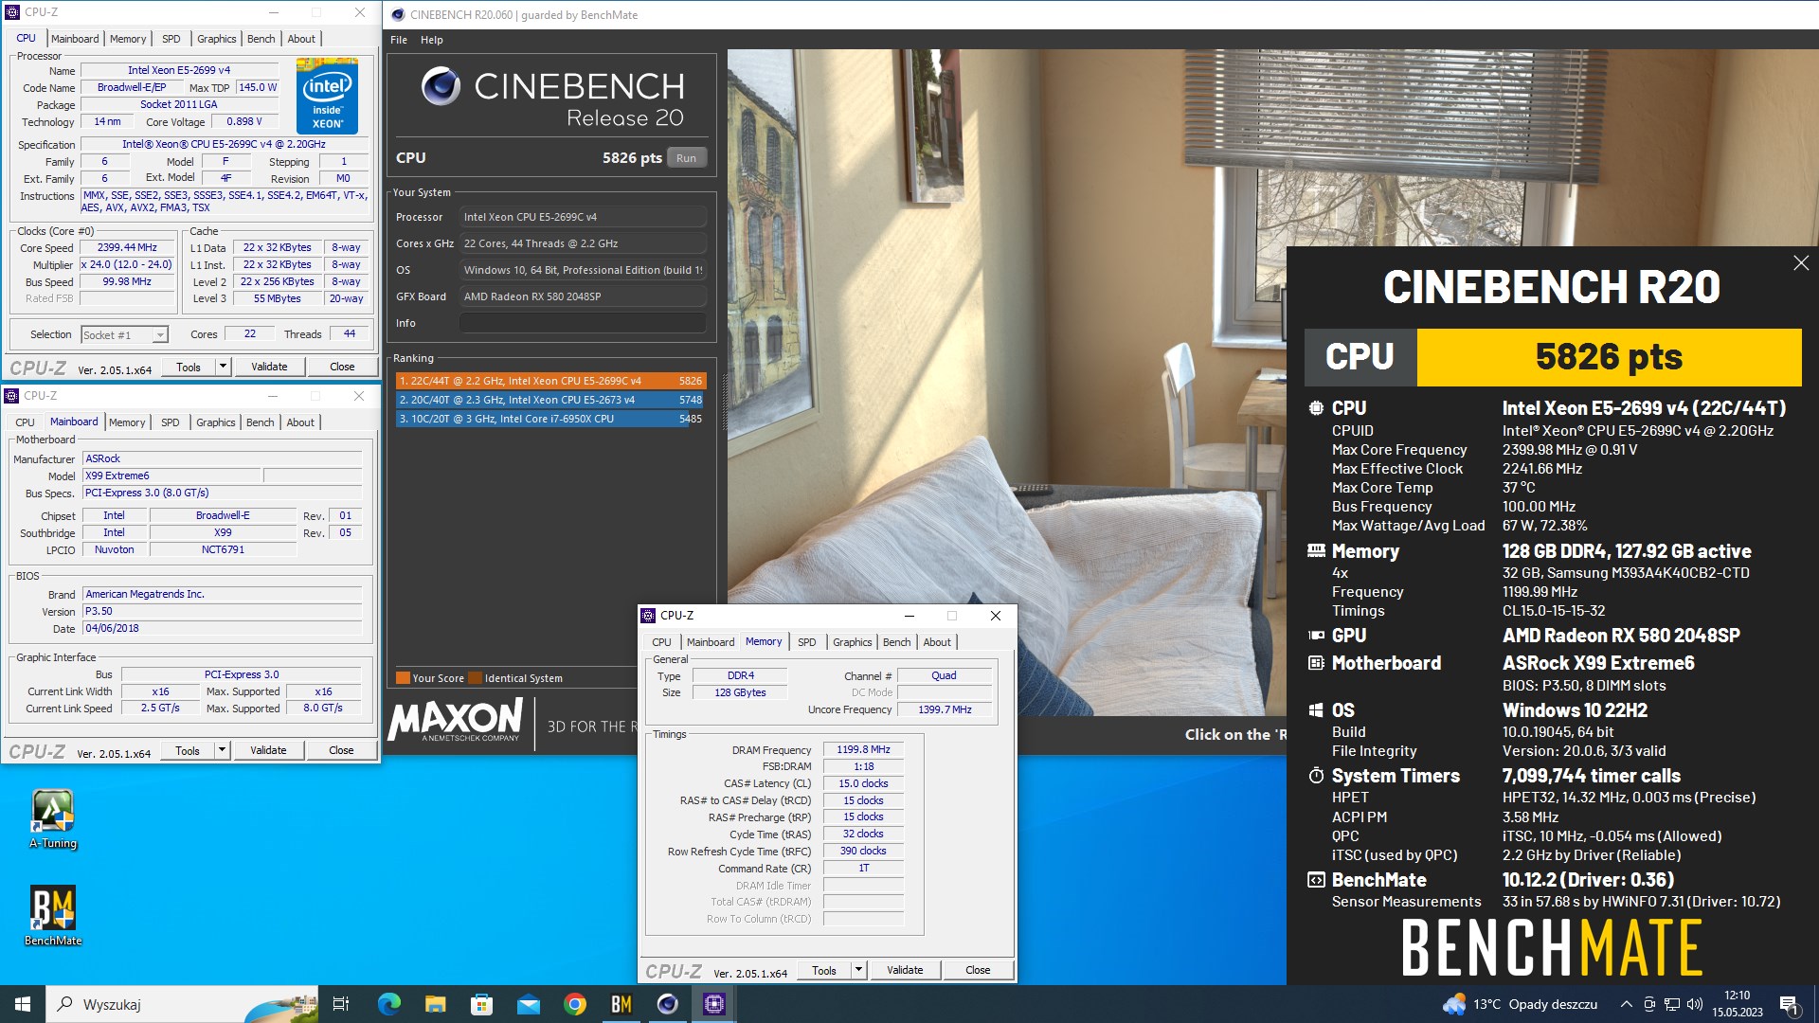1819x1023 pixels.
Task: Click Intel Xeon logo in CPU-Z
Action: coord(327,96)
